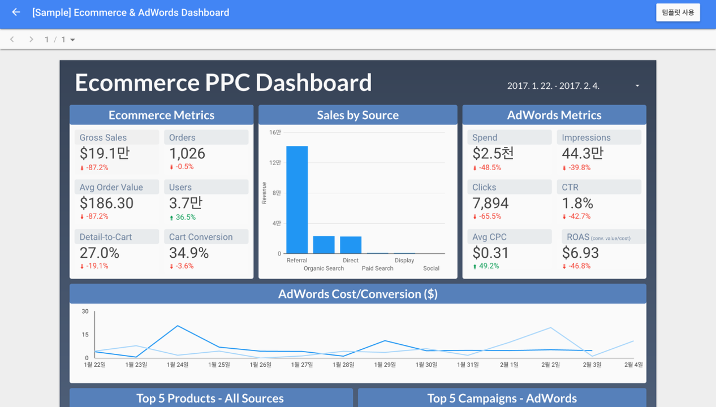716x407 pixels.
Task: Click the 템플릿 사용 button
Action: [x=678, y=12]
